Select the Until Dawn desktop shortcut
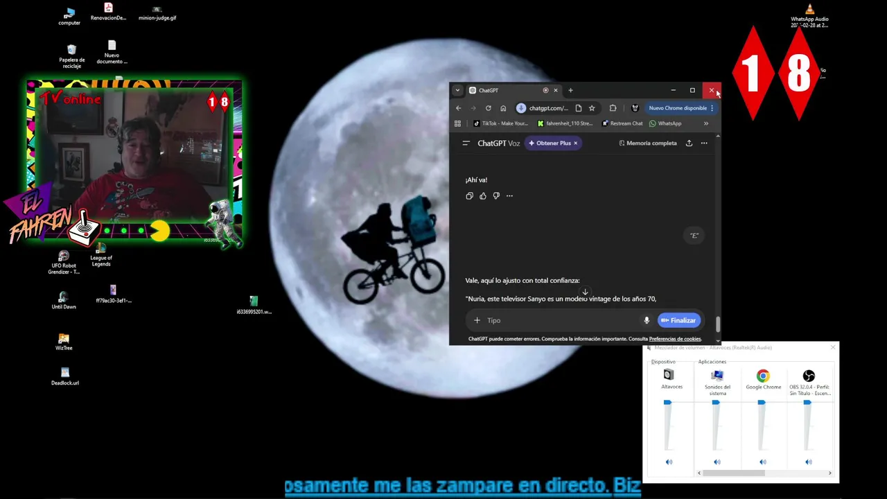887x499 pixels. 64,300
